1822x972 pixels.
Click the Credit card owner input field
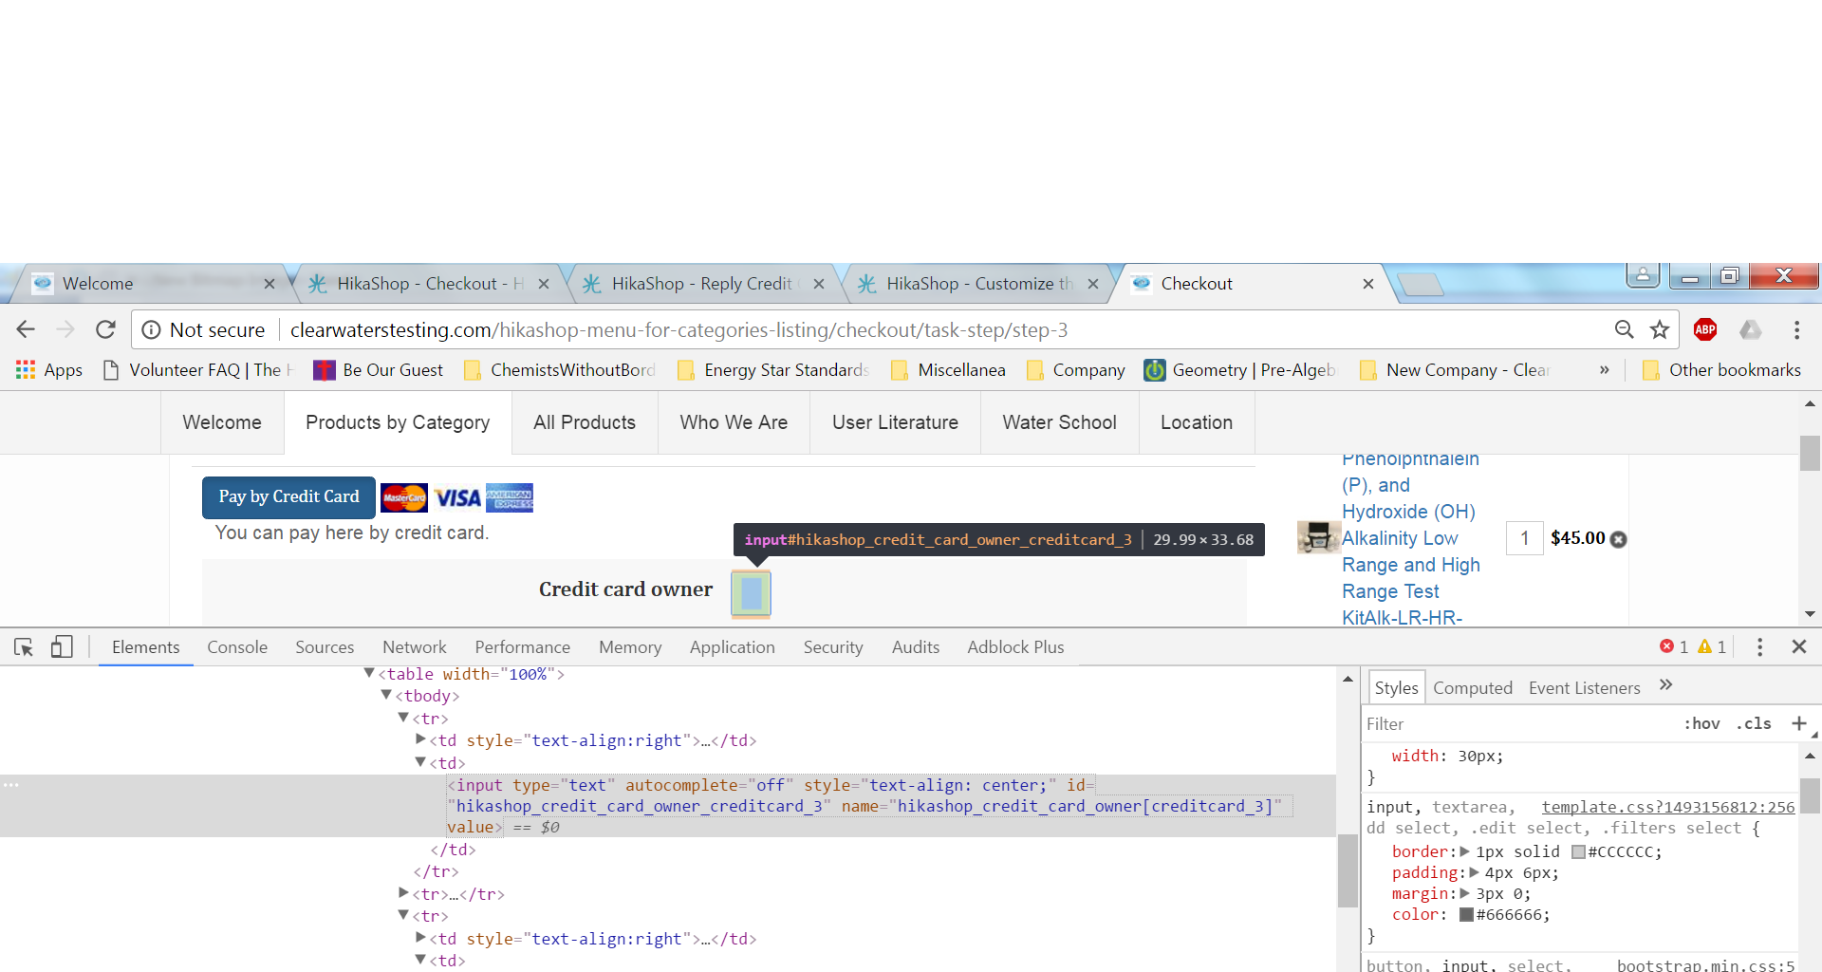point(751,593)
